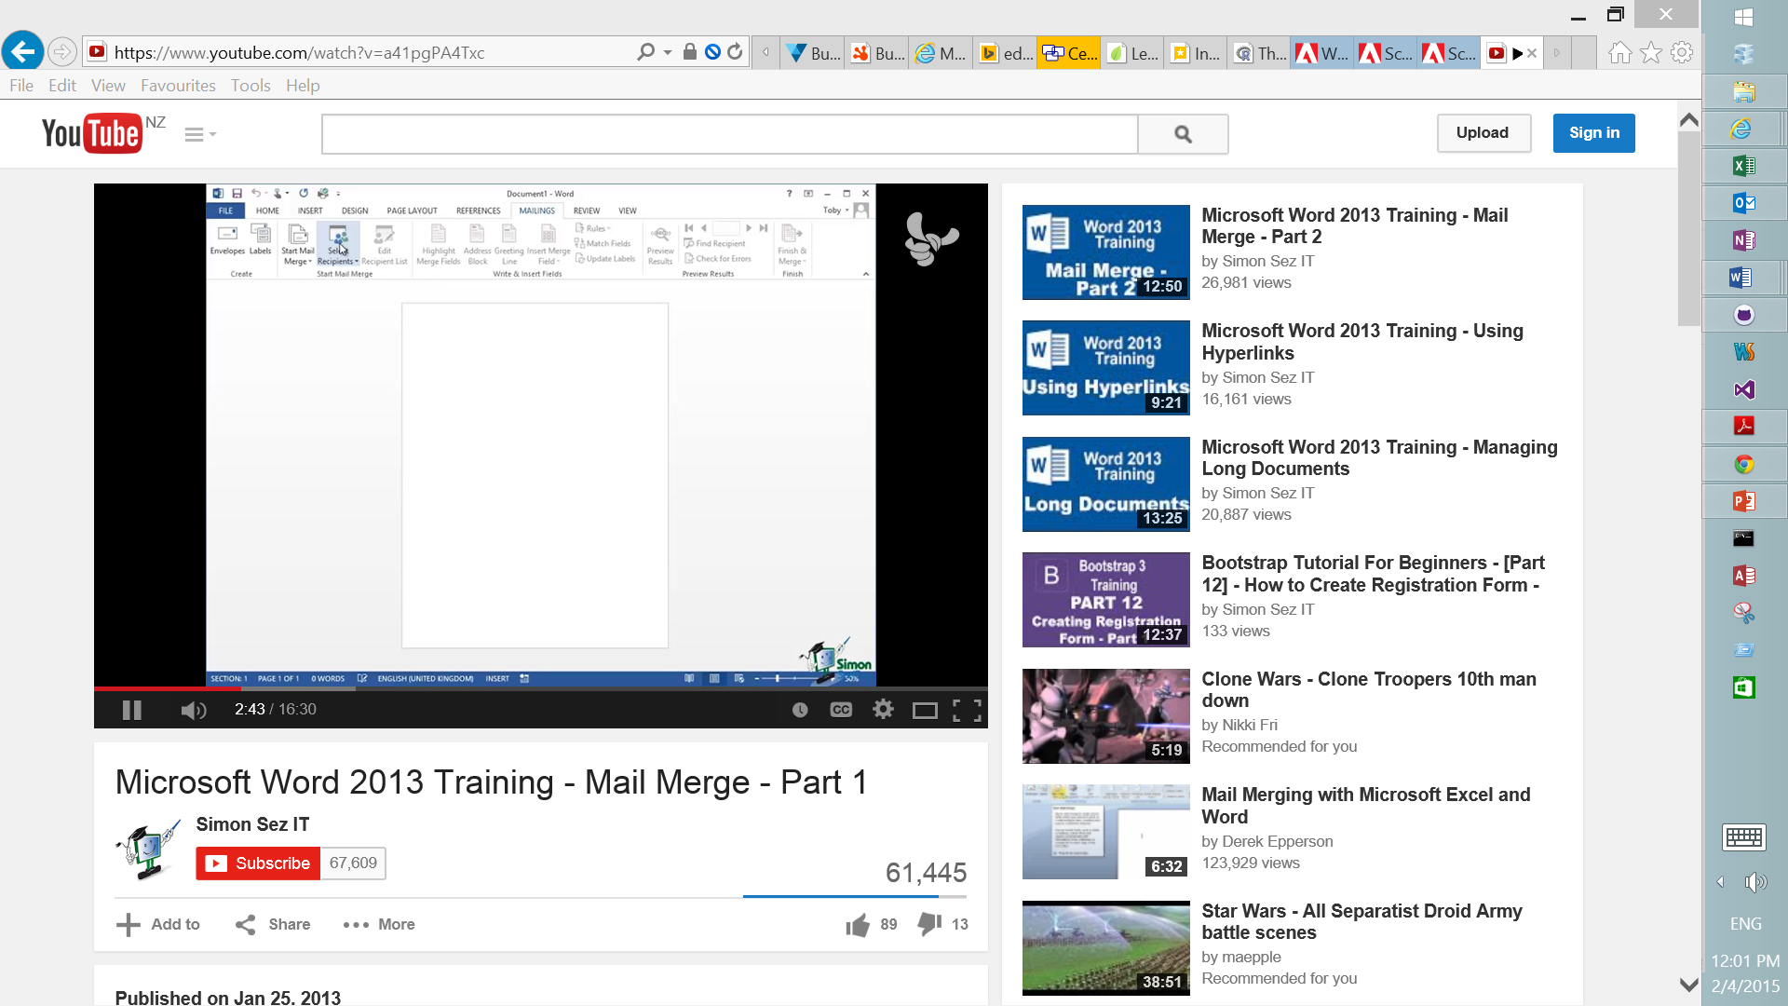The image size is (1788, 1006).
Task: Open Mail Merge Part 2 thumbnail
Action: 1105,252
